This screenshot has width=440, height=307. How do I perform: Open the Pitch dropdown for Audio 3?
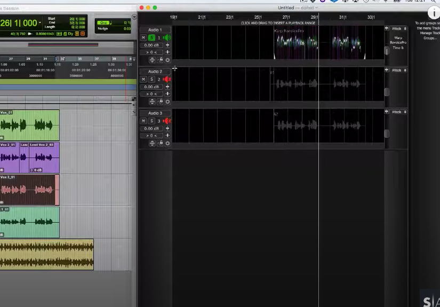(x=399, y=112)
